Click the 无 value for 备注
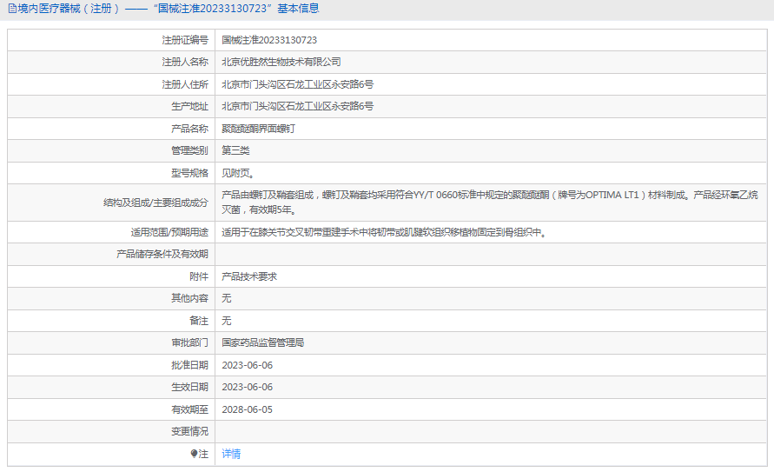Screen dimensions: 774x472 pos(227,321)
